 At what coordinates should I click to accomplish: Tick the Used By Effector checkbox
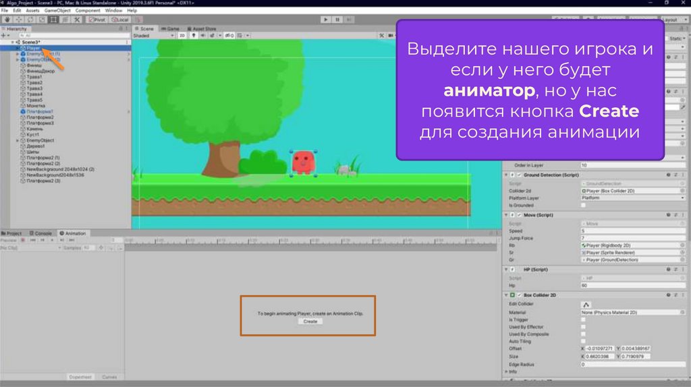click(584, 327)
